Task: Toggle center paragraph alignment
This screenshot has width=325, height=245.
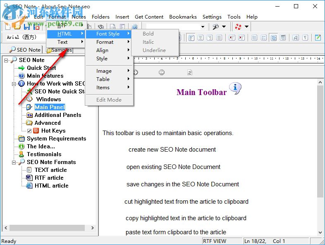Action: point(201,38)
